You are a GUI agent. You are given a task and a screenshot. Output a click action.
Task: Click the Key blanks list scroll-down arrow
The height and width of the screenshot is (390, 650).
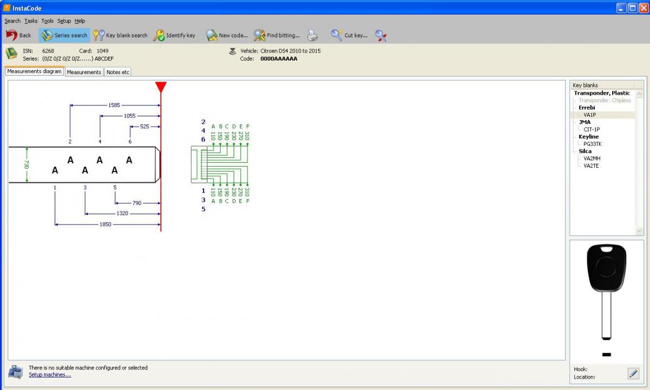click(639, 231)
